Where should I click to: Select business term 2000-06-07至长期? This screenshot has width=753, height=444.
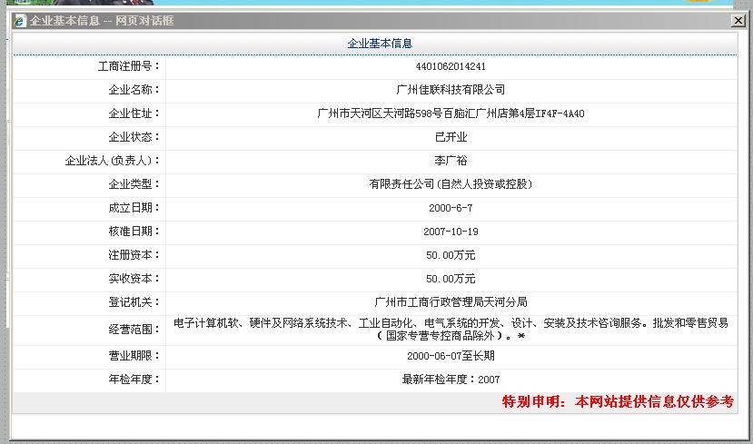(451, 356)
